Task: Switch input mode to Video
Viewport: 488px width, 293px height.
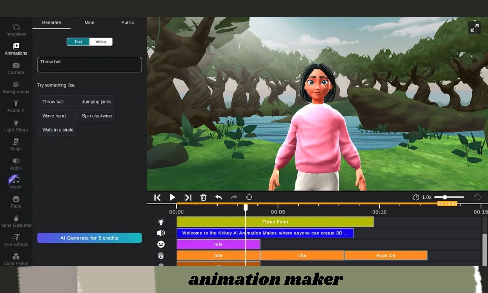Action: point(101,42)
